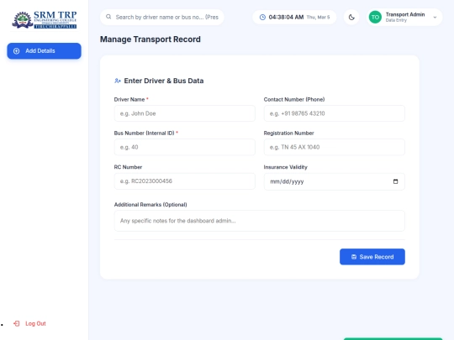454x340 pixels.
Task: Click the 04:38:04 AM time display
Action: pyautogui.click(x=286, y=17)
